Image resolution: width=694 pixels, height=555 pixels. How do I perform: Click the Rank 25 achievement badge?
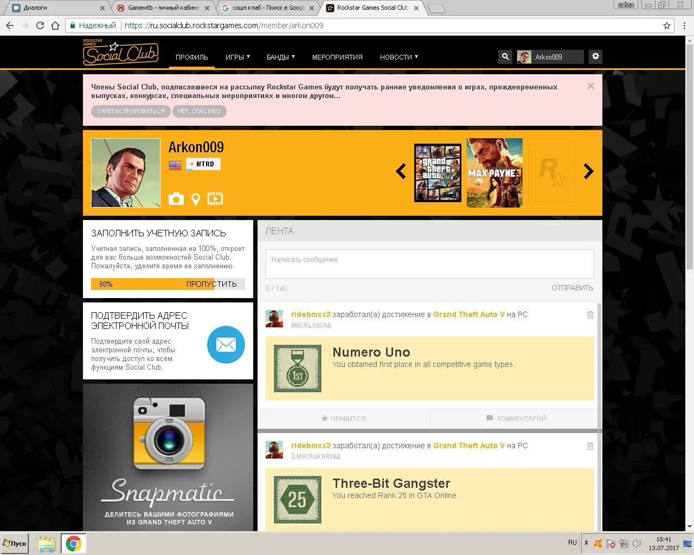click(298, 500)
